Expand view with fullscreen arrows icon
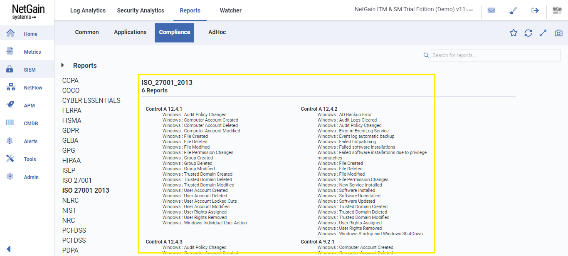This screenshot has height=256, width=568. click(x=543, y=33)
